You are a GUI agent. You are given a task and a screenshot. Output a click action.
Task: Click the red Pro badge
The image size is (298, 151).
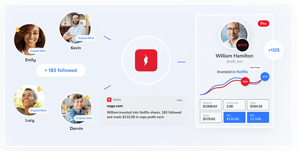263,23
